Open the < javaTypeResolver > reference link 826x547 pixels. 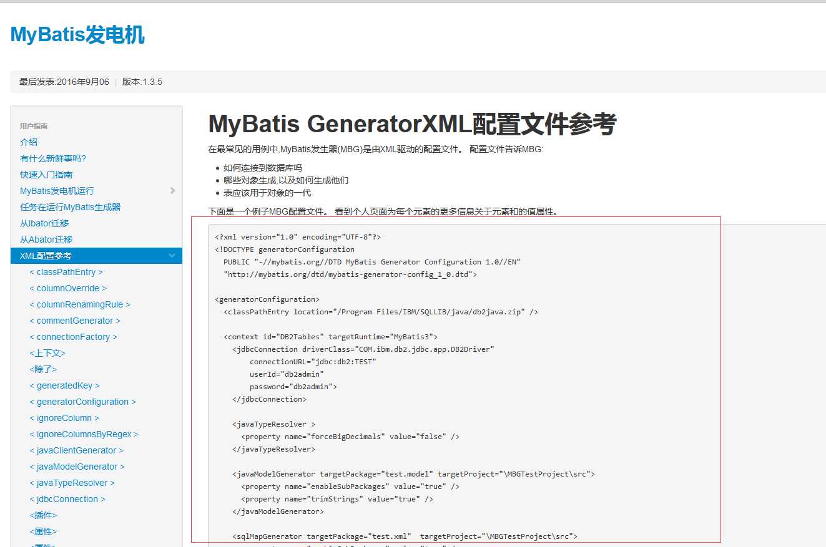click(x=72, y=483)
